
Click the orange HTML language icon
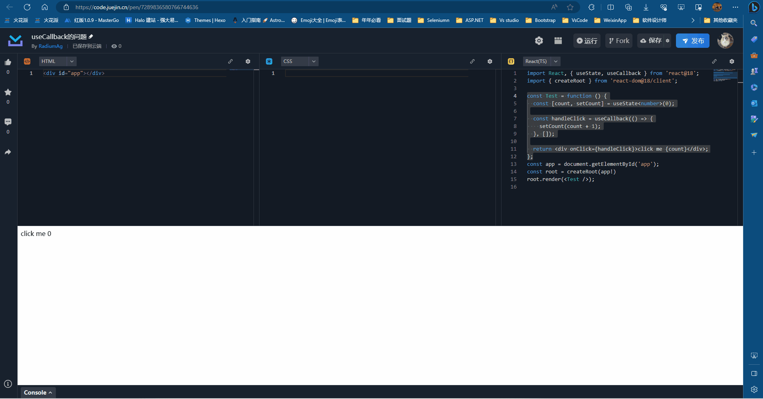(27, 61)
